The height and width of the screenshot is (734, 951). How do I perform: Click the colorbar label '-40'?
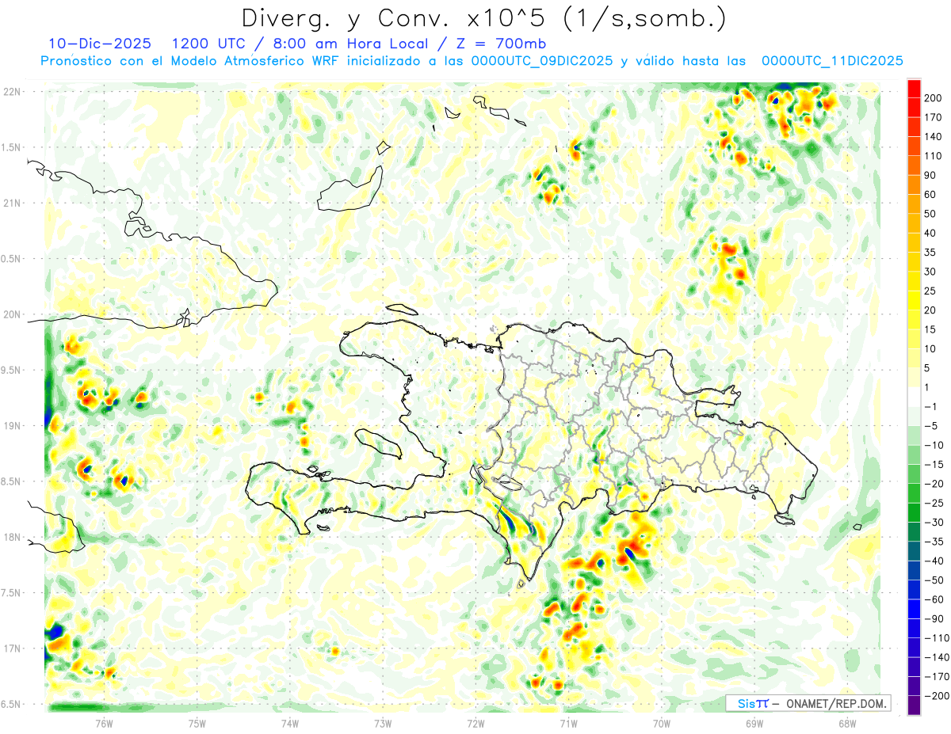[934, 561]
